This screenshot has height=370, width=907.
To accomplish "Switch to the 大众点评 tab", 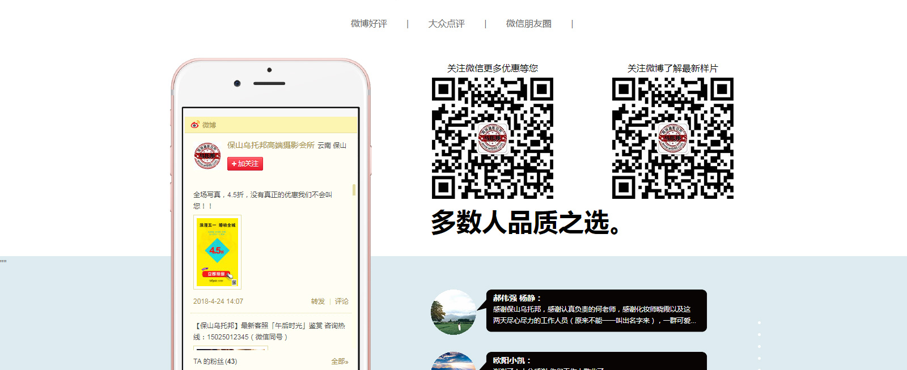I will coord(447,24).
